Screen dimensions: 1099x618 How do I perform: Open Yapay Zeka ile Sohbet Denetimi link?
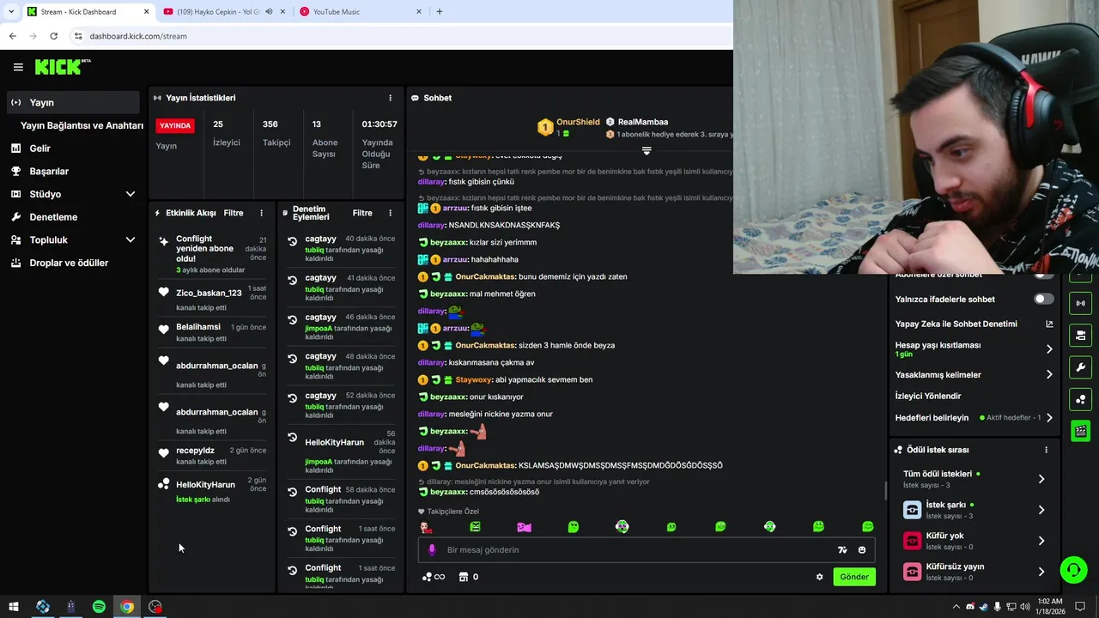974,324
